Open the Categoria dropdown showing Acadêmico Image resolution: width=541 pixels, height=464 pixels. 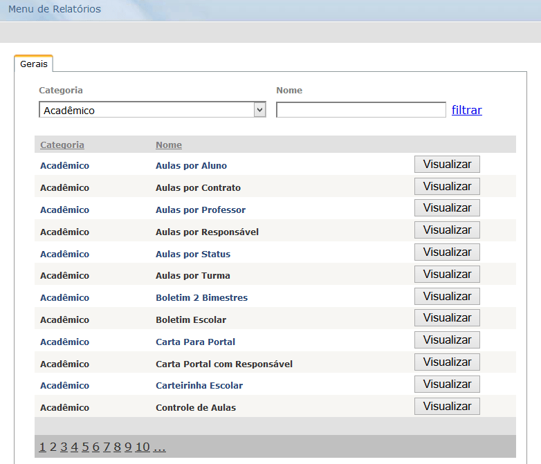[x=152, y=110]
